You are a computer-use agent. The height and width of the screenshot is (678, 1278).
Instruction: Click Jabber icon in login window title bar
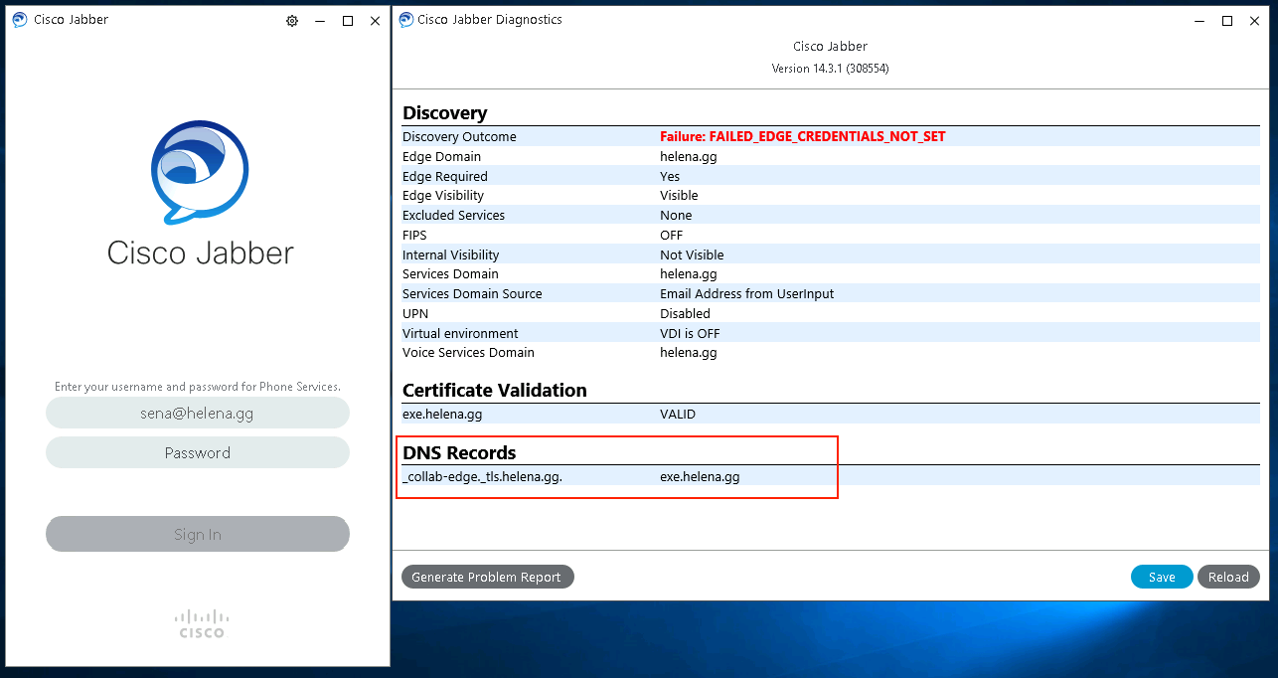20,20
